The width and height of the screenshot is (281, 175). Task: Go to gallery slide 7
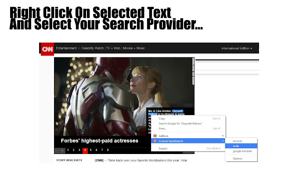click(x=102, y=150)
